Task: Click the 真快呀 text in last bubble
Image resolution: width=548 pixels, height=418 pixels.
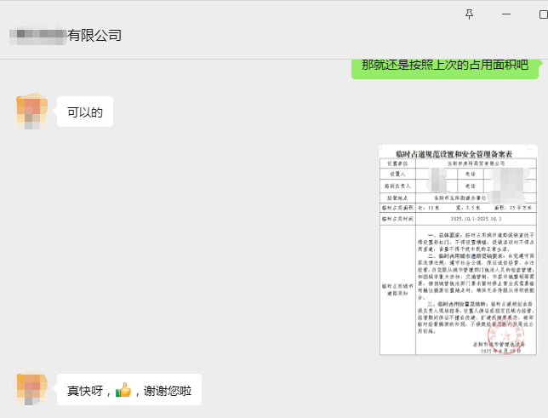Action: coord(85,390)
